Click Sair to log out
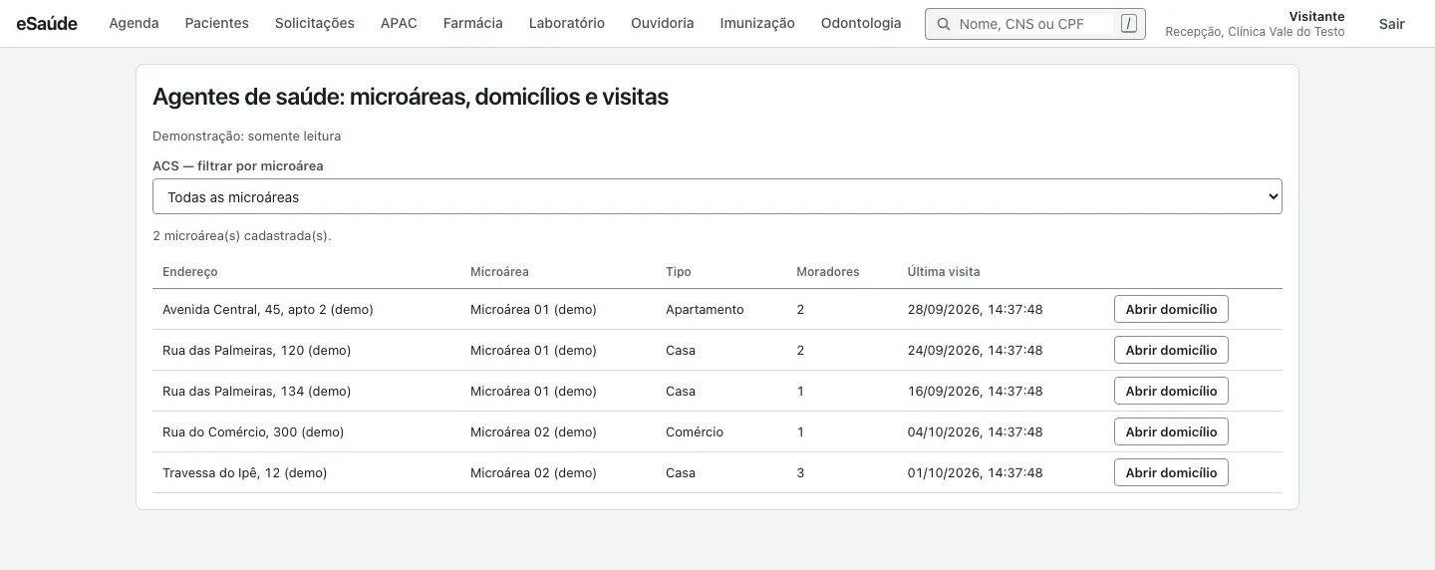1435x570 pixels. coord(1392,24)
